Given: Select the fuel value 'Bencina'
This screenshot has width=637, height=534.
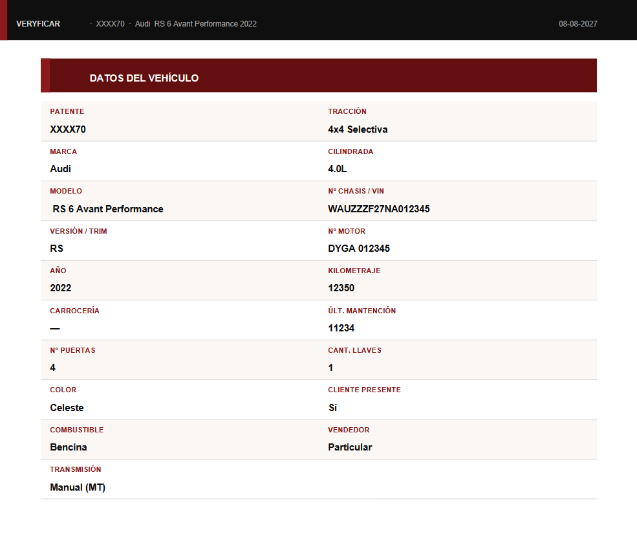Looking at the screenshot, I should click(69, 447).
